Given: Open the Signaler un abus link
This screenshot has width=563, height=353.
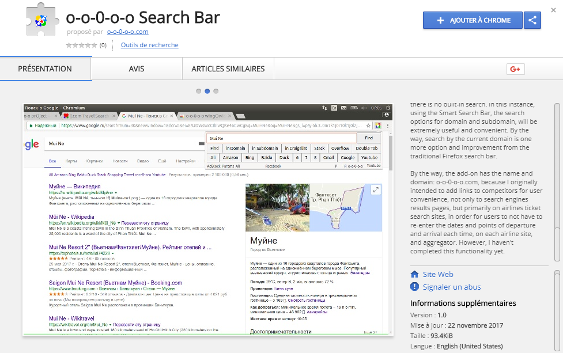Looking at the screenshot, I should point(452,287).
